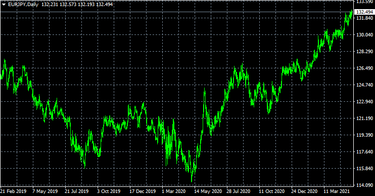Click the 21 Jul 2019 date label
The height and width of the screenshot is (196, 375).
[76, 191]
